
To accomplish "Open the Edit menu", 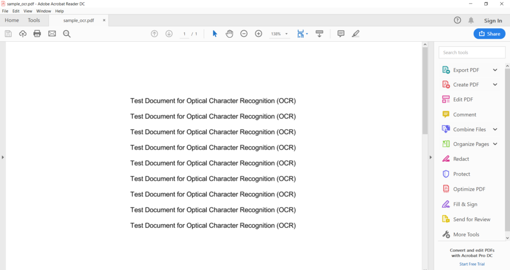I will 16,11.
